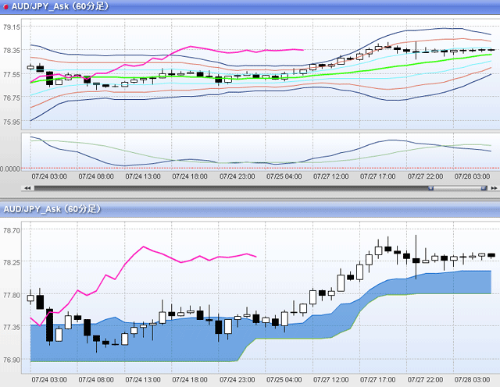Click the right handle of the scrollbar range
Image resolution: width=500 pixels, height=387 pixels.
(484, 188)
